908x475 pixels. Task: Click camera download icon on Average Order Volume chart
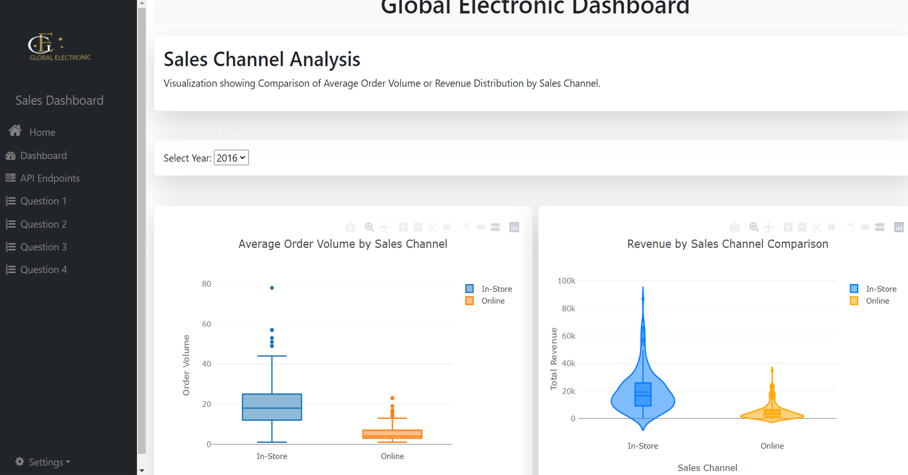350,227
